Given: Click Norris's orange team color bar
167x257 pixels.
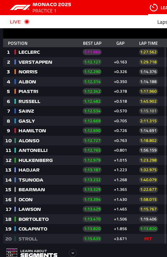Looking at the screenshot, I should [x=15, y=72].
